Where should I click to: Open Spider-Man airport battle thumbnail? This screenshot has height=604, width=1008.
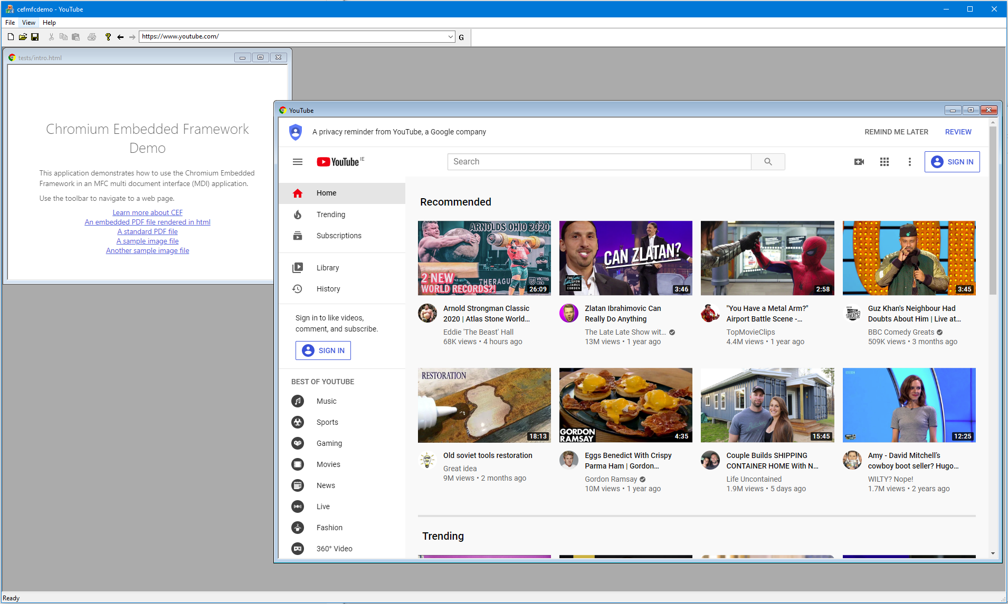click(x=767, y=258)
